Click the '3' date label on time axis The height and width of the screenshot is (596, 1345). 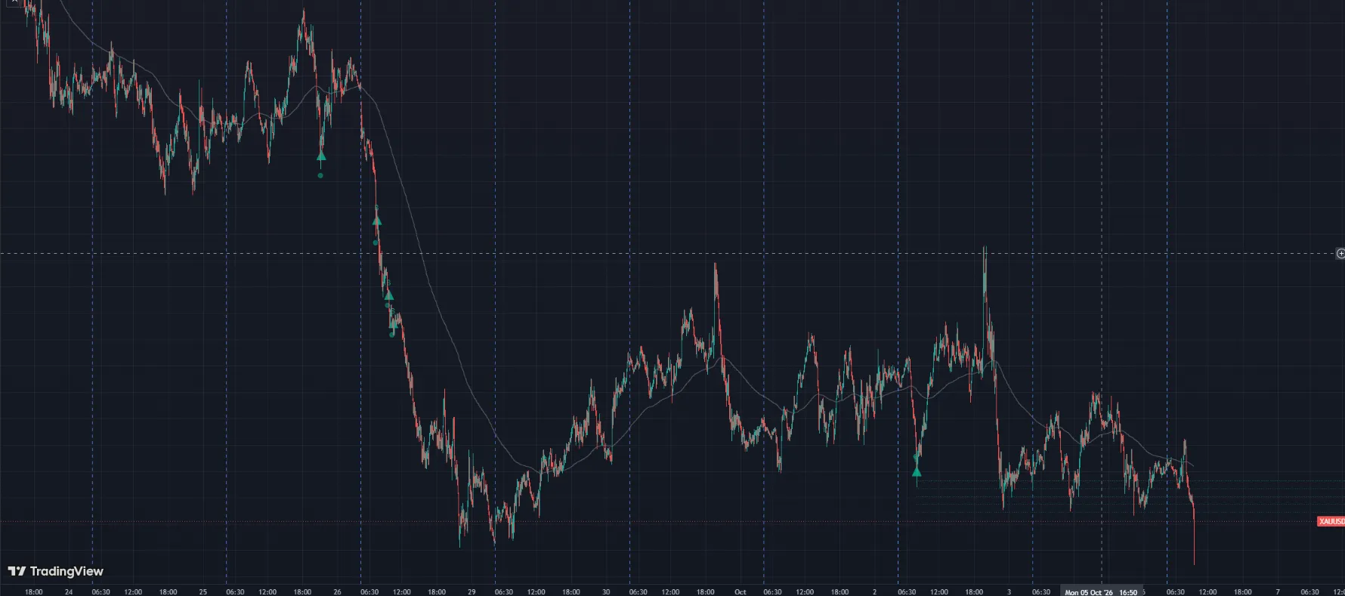[1009, 591]
